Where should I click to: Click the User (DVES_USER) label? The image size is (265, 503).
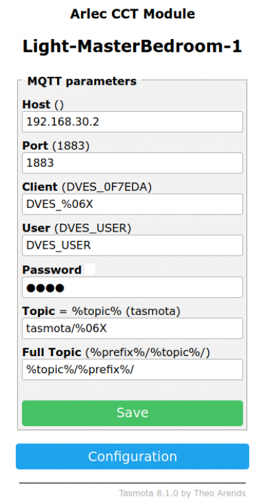pyautogui.click(x=77, y=228)
